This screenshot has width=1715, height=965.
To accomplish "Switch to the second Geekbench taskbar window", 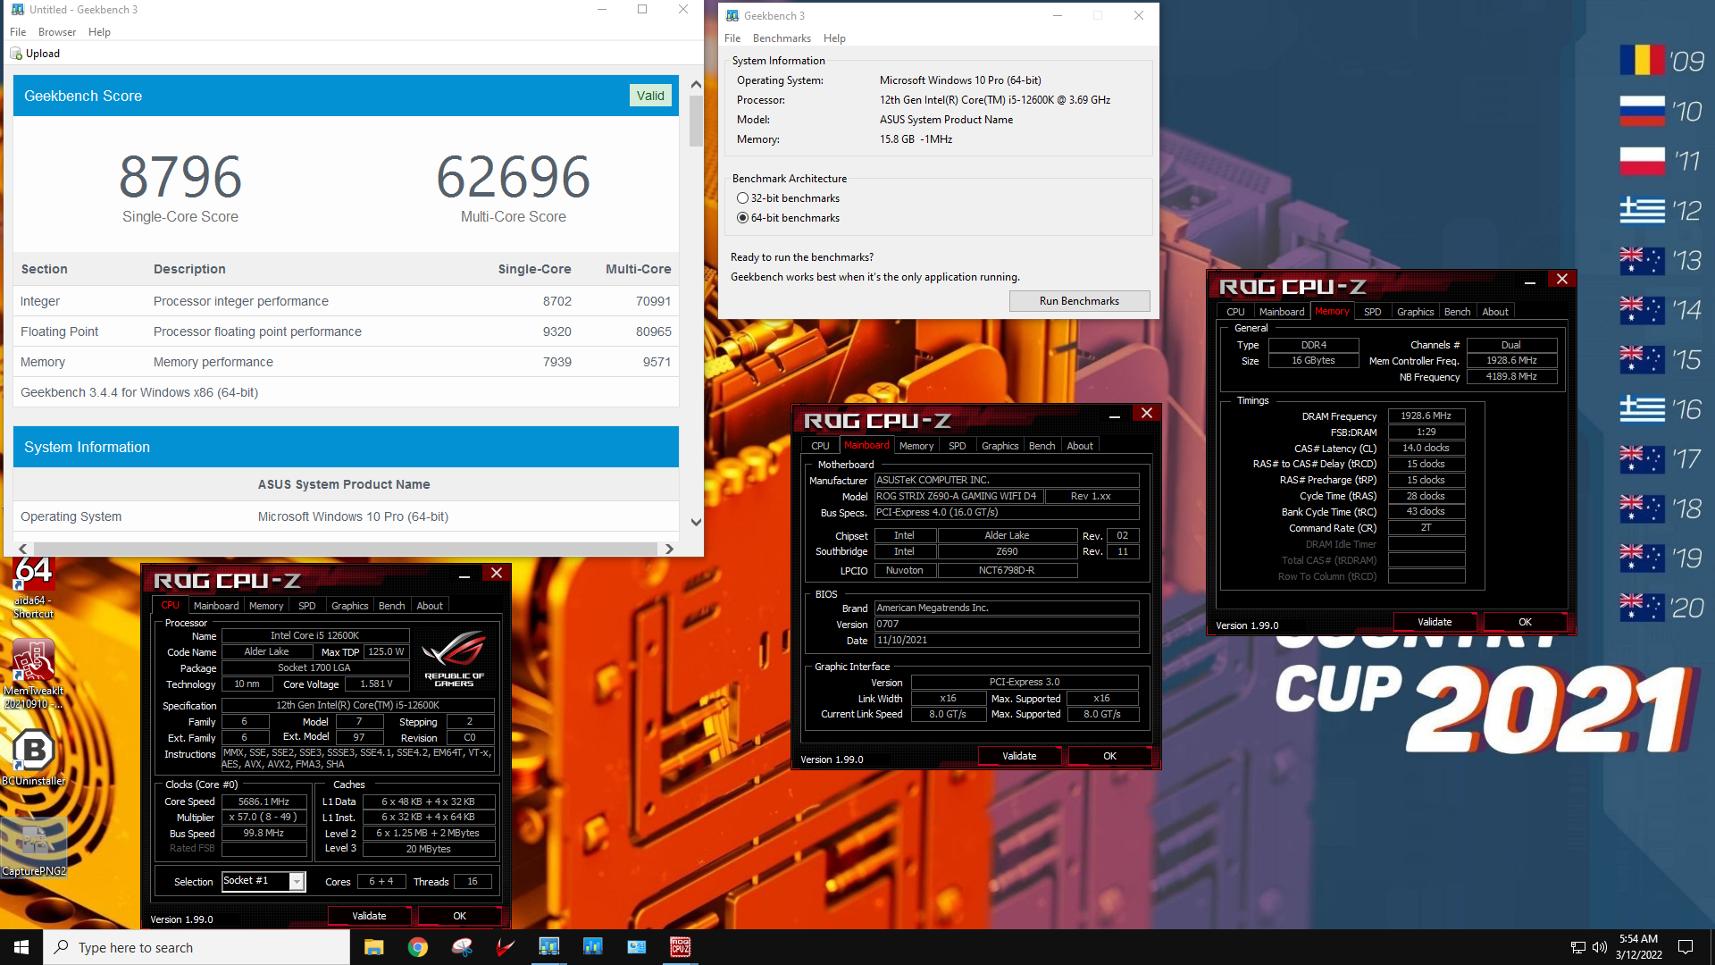I will click(592, 947).
